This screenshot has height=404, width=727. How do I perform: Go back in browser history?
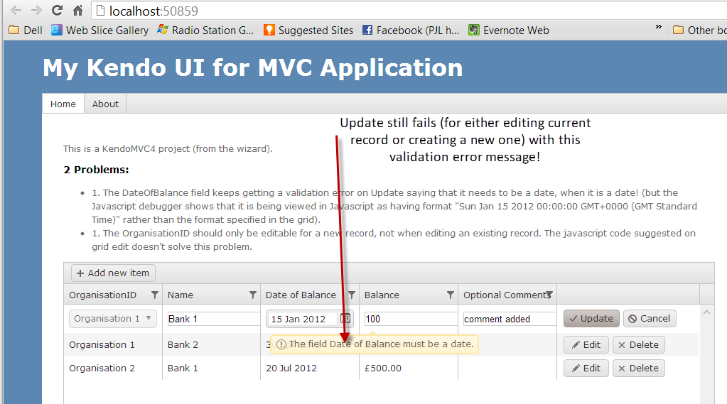16,10
